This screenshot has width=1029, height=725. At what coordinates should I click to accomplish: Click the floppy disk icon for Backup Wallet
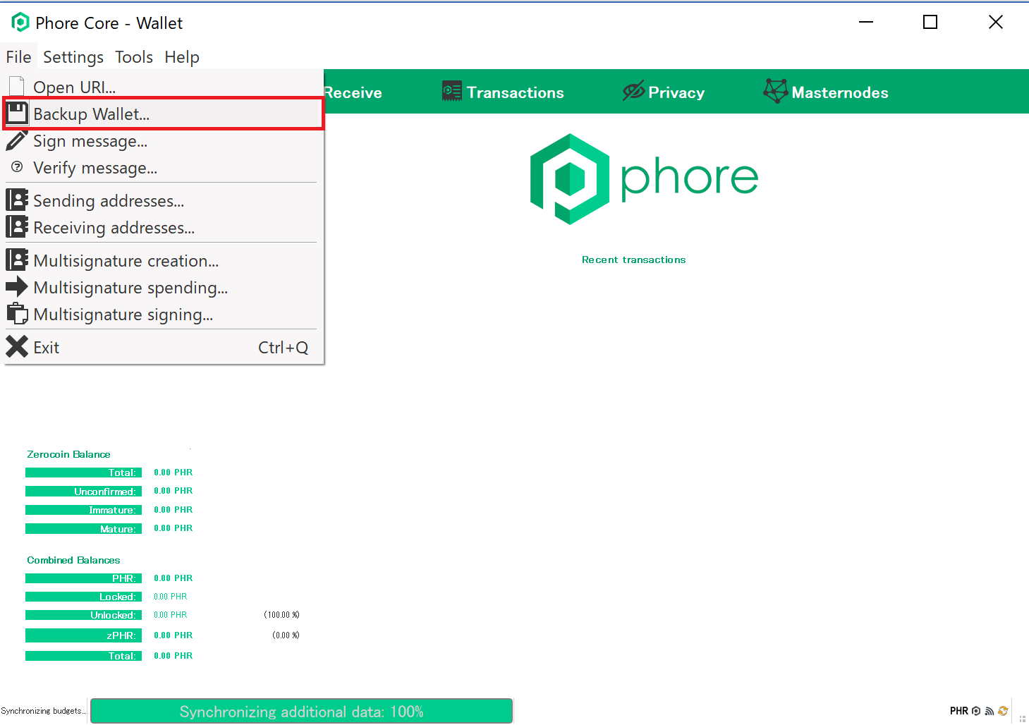click(17, 114)
